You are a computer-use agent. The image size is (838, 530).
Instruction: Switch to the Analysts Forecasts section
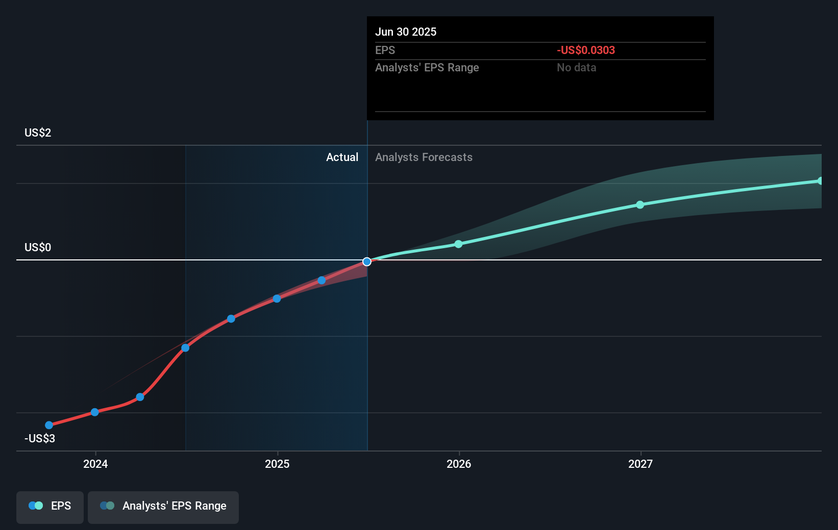pos(424,157)
